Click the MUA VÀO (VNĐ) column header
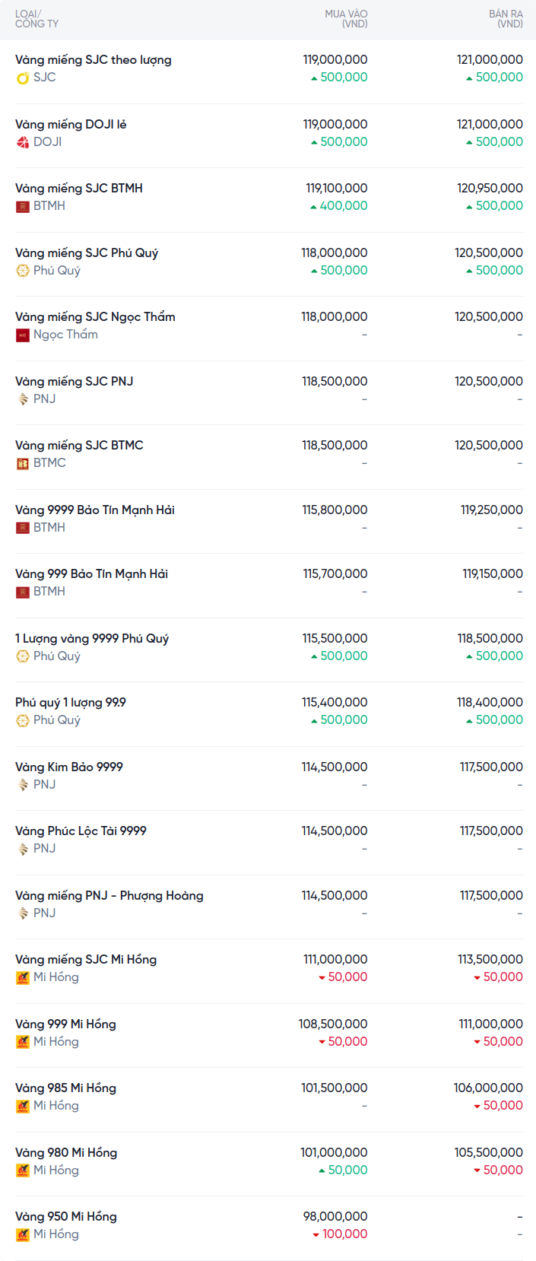The height and width of the screenshot is (1261, 536). (346, 19)
